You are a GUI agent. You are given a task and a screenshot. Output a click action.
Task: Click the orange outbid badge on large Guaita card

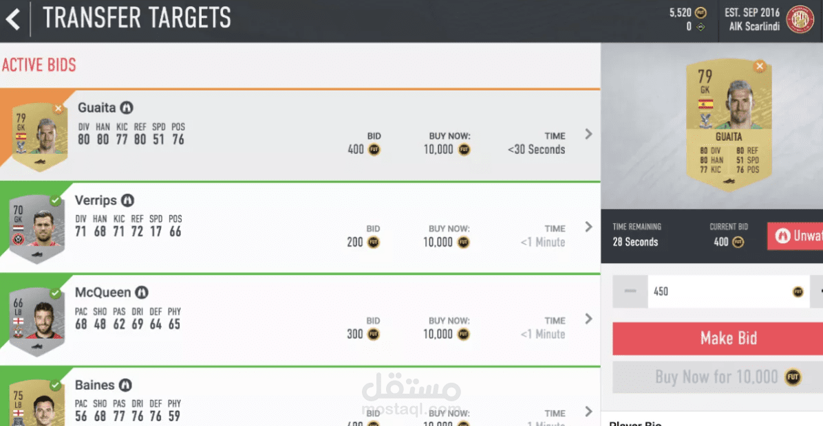click(760, 66)
